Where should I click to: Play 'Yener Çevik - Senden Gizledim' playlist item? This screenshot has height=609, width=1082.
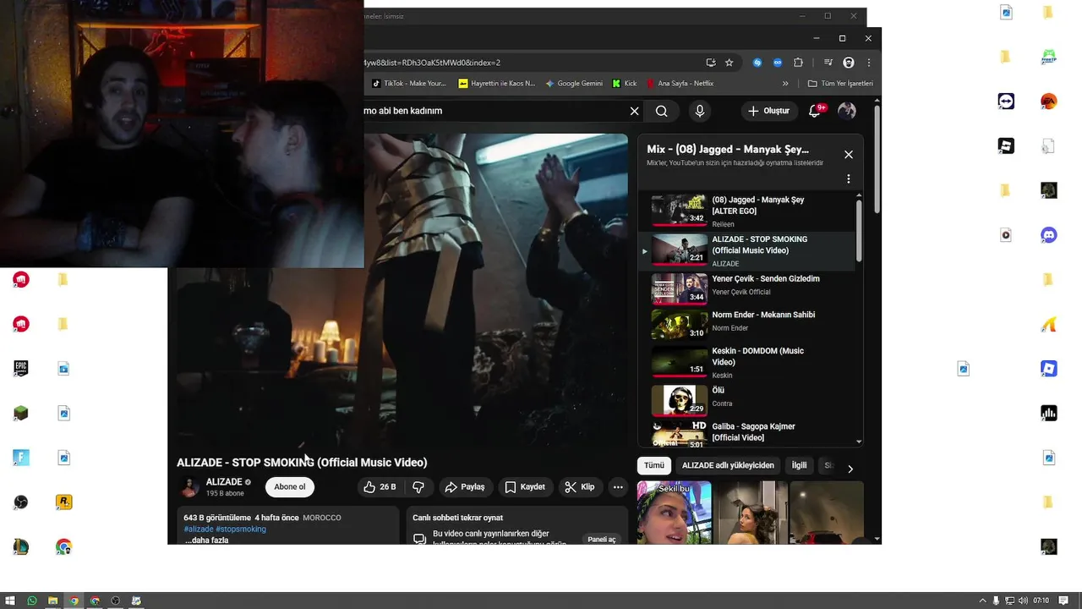click(x=746, y=288)
